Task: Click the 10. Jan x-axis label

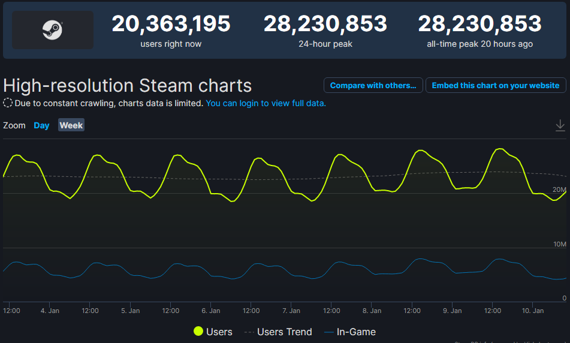Action: pos(533,311)
